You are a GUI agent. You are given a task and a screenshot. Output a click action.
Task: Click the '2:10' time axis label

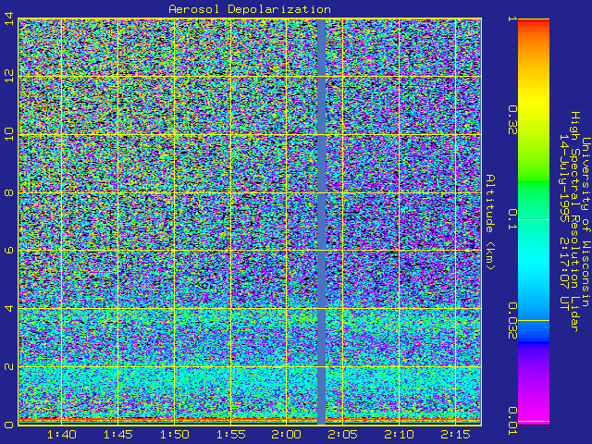399,434
